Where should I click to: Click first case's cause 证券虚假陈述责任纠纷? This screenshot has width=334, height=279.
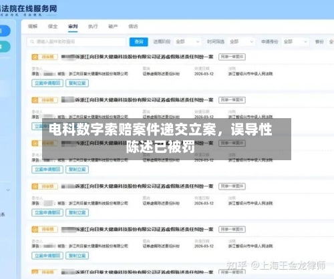[x=161, y=74]
